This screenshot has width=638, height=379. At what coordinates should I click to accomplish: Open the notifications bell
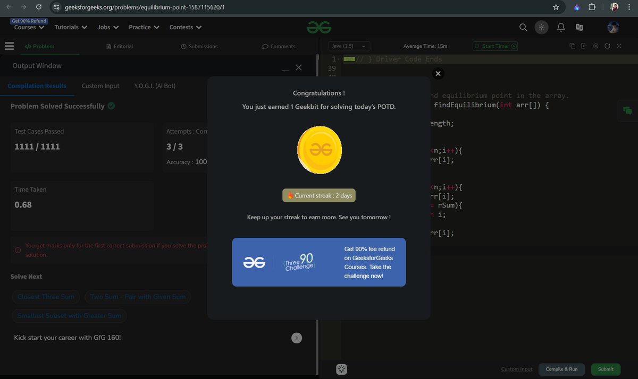coord(561,27)
